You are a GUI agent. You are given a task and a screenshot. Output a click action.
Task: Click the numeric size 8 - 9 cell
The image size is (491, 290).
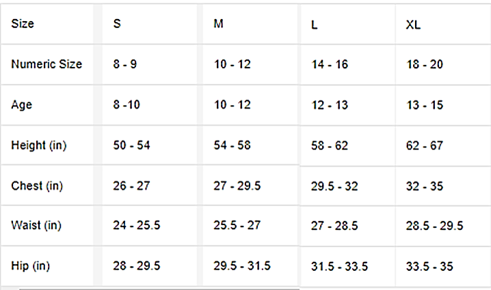coord(127,64)
